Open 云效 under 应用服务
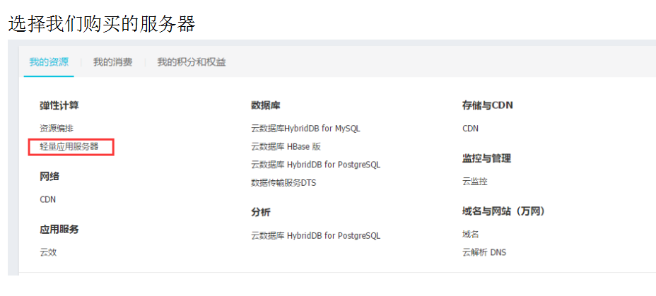 coord(48,252)
